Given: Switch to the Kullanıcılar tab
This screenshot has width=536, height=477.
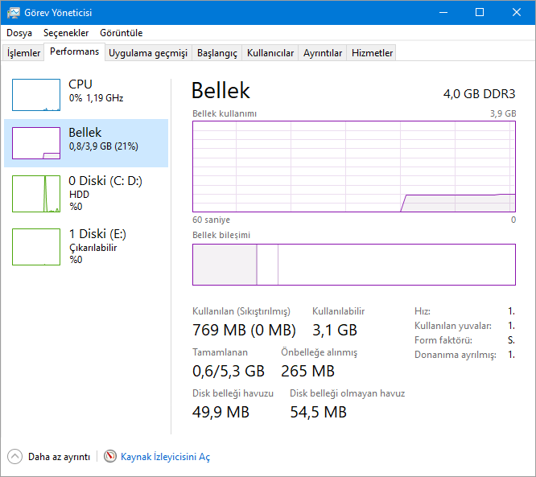Looking at the screenshot, I should click(270, 53).
